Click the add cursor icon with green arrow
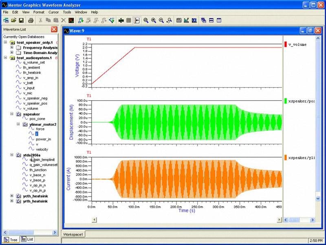Screen dimensions: 326x245 point(81,20)
